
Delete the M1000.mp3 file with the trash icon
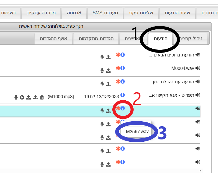point(42,97)
